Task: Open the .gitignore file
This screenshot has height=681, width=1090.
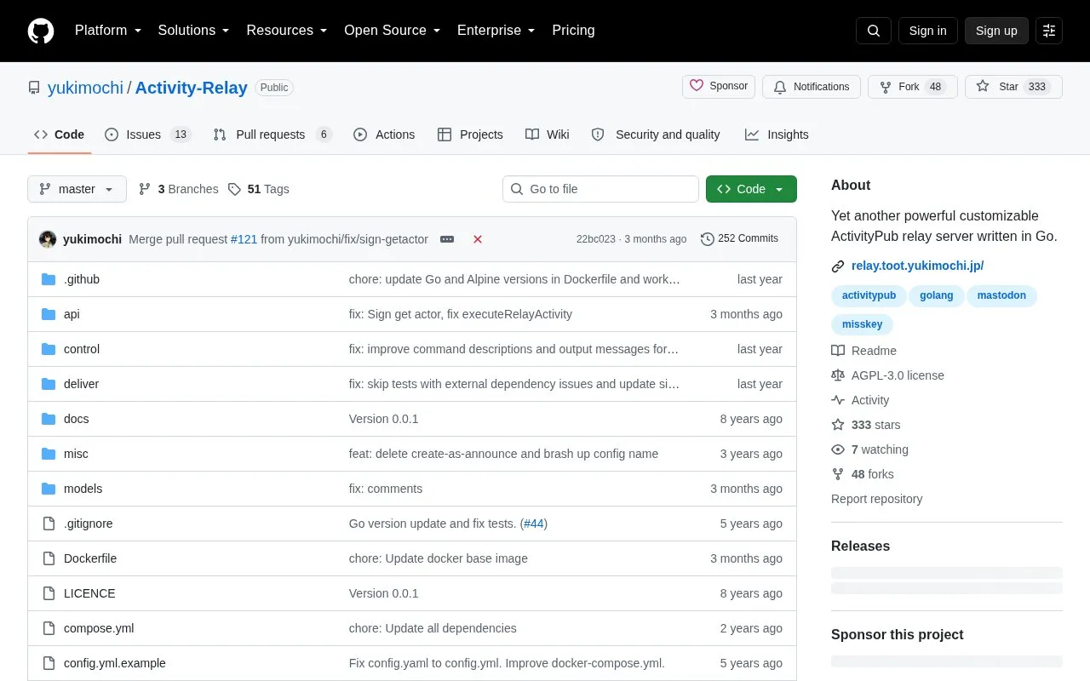Action: [x=88, y=524]
